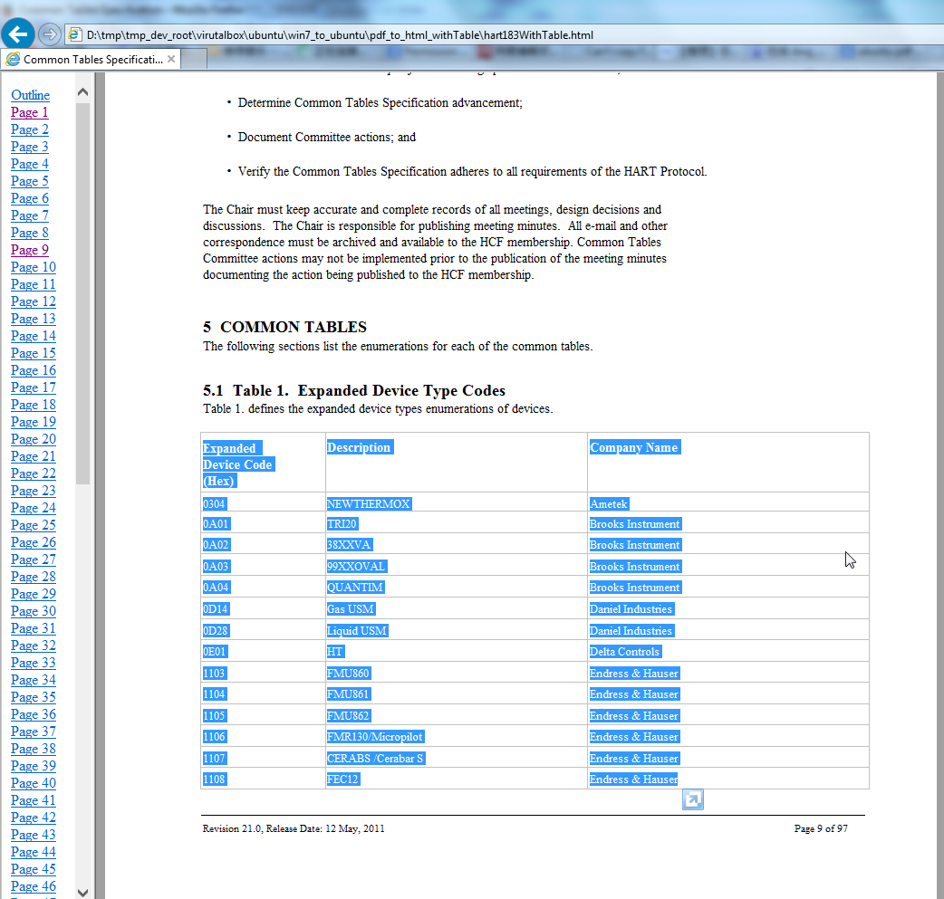Go to Page 3 link
The width and height of the screenshot is (944, 899).
(30, 147)
